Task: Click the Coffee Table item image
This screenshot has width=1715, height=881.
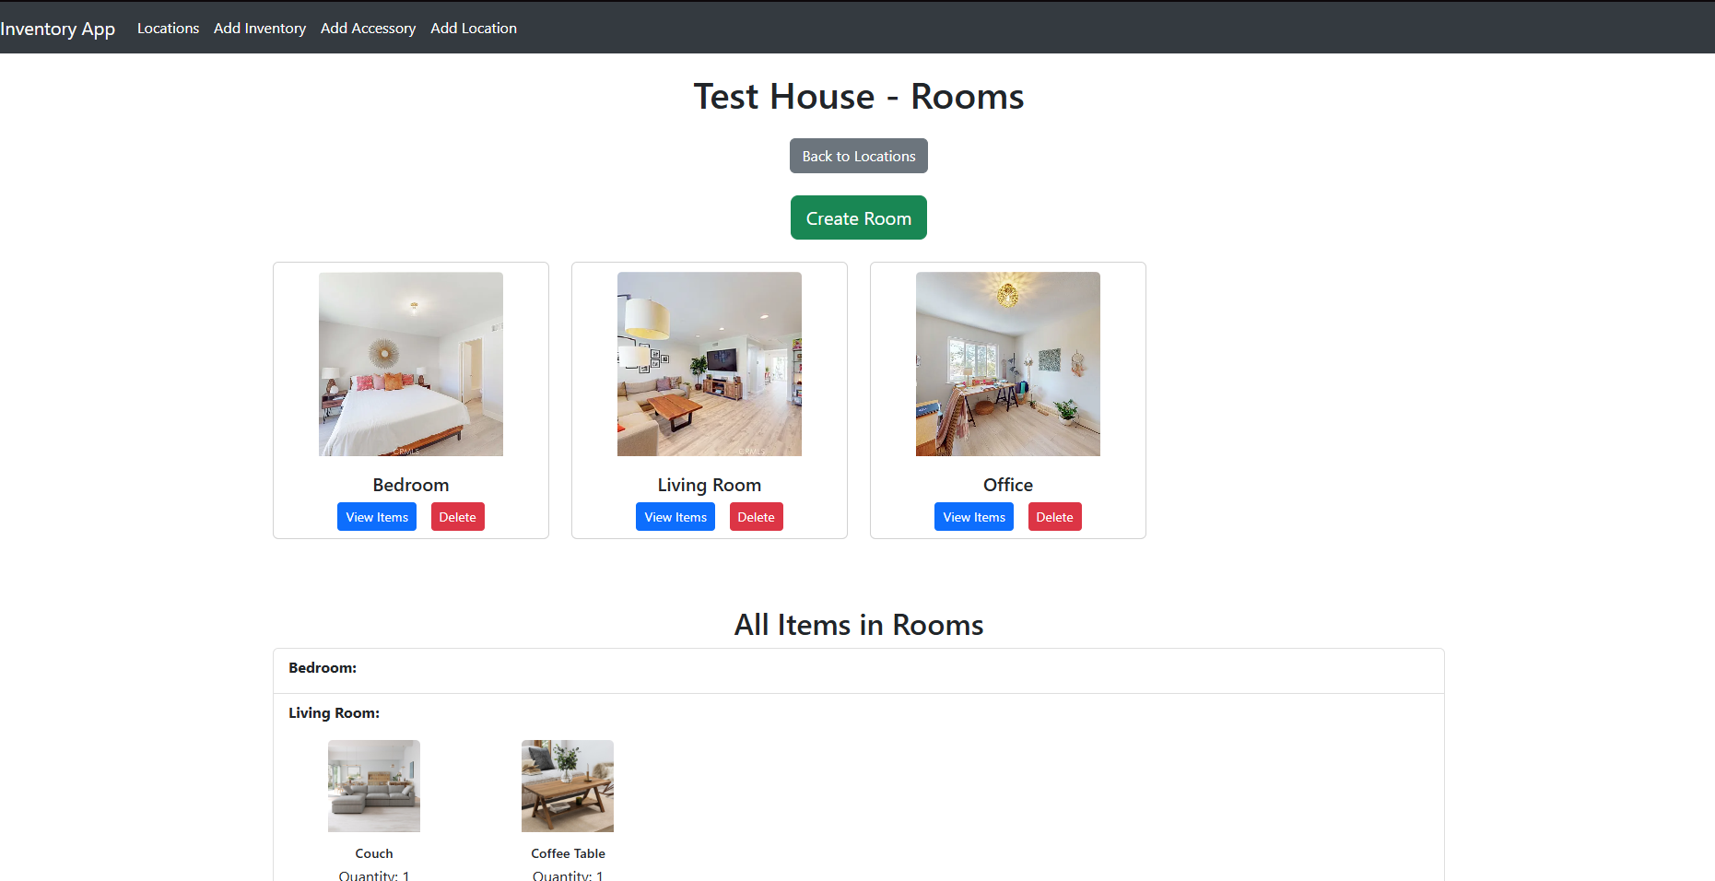Action: coord(567,785)
